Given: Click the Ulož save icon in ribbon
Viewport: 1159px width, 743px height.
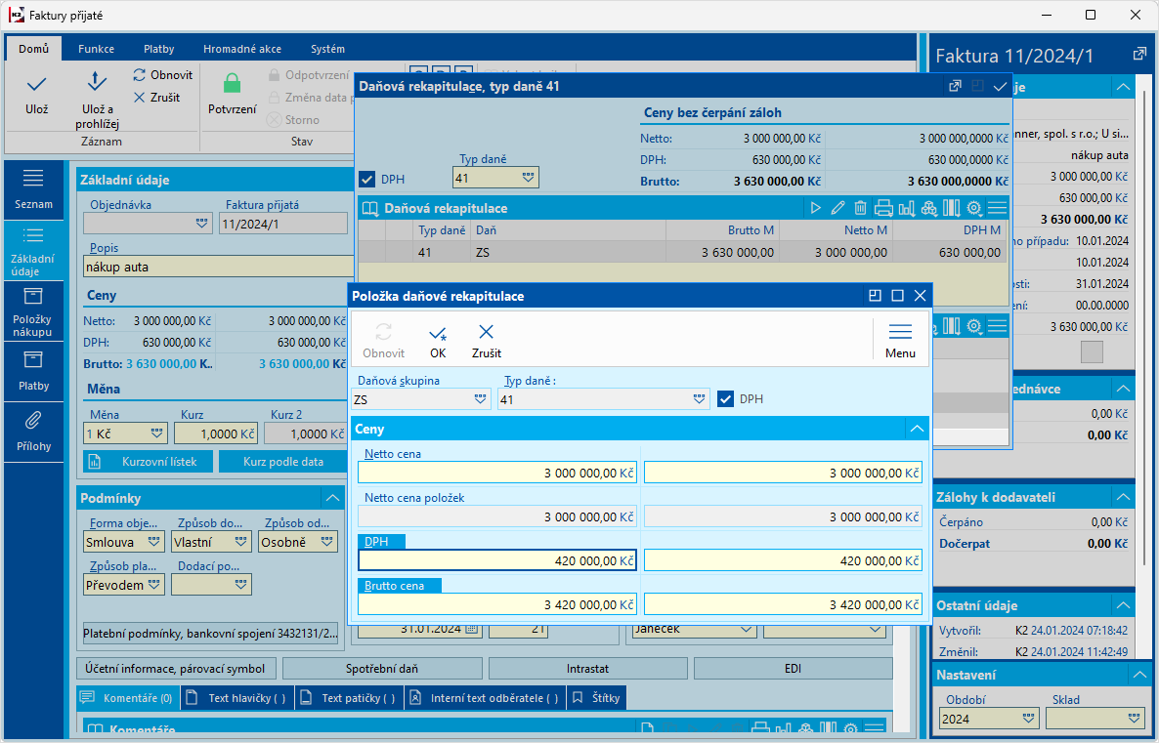Looking at the screenshot, I should coord(36,84).
